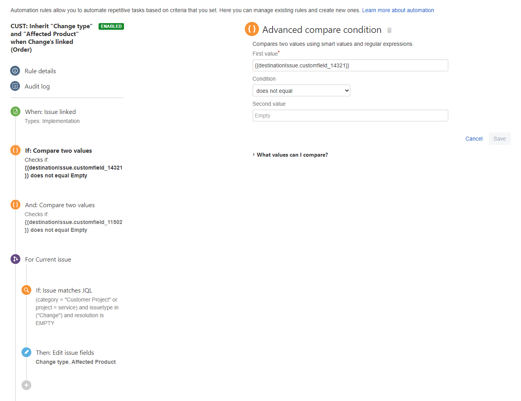Click the braces icon next to And: Compare two values
The image size is (521, 401).
pos(15,204)
